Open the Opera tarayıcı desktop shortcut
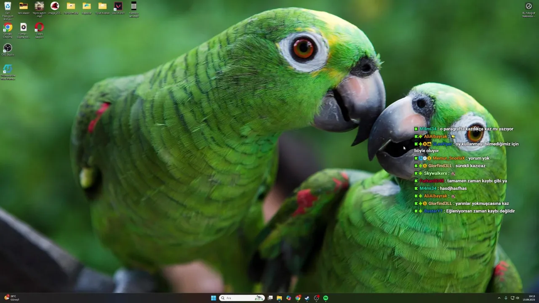 click(x=39, y=31)
